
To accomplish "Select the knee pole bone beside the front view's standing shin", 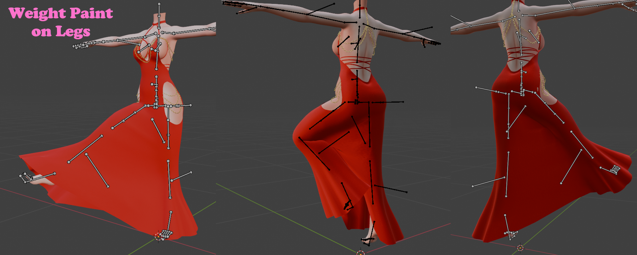I will click(182, 177).
